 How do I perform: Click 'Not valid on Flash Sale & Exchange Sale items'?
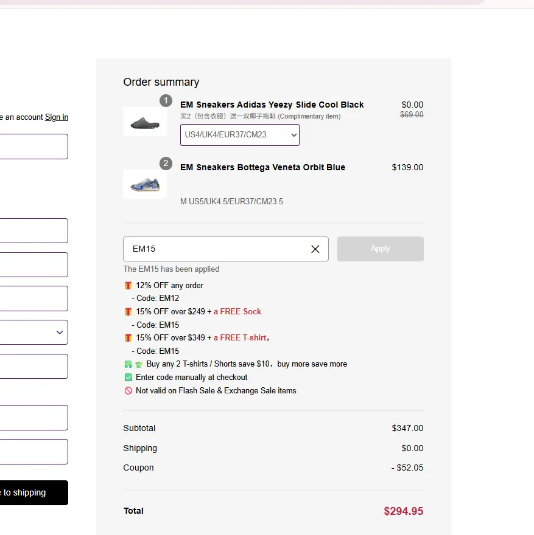coord(216,391)
